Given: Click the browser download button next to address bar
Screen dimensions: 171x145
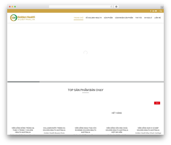Looking at the screenshot, I should click(116, 7).
